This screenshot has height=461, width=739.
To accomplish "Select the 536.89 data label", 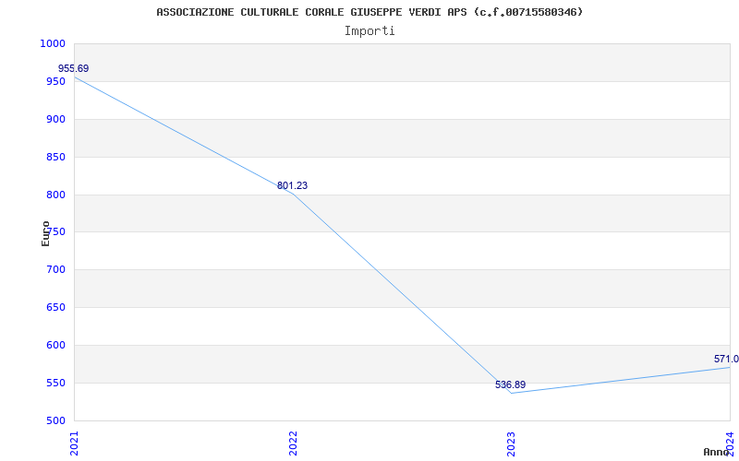I will pyautogui.click(x=511, y=384).
